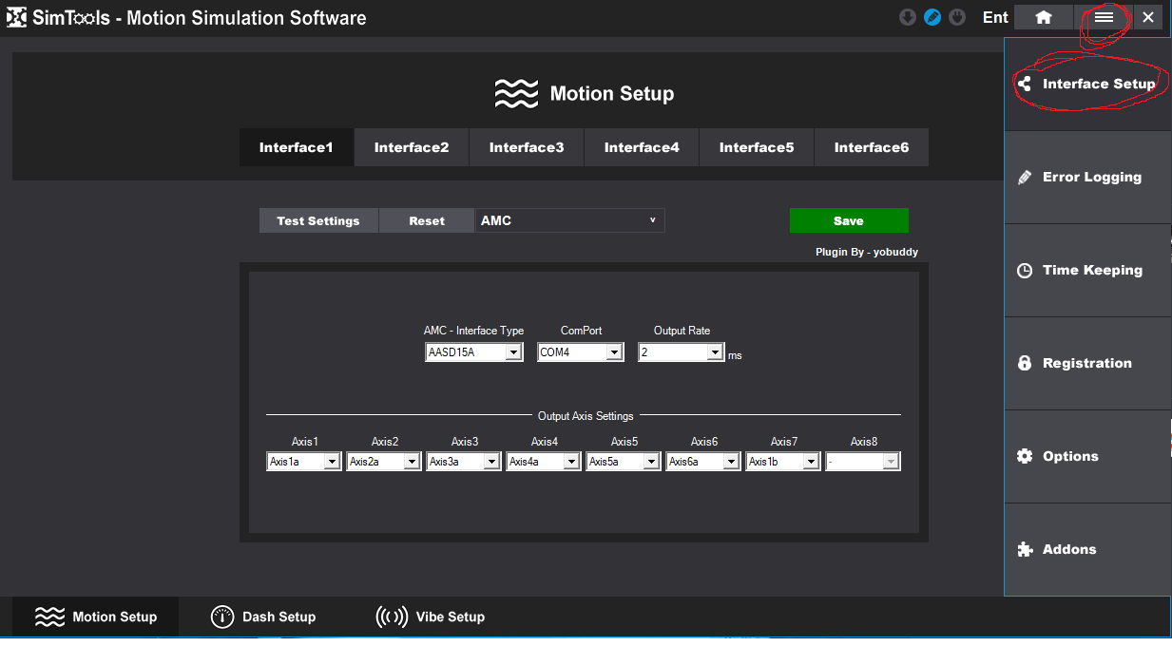Viewport: 1172px width, 665px height.
Task: Open the Axis5 dropdown showing Axis5a
Action: point(623,461)
